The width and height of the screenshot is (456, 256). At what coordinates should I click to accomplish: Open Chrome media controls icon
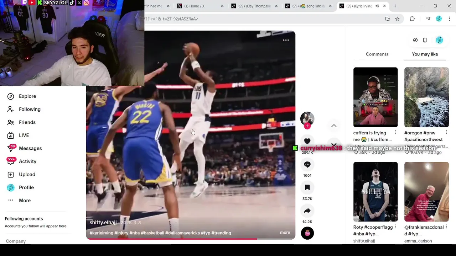point(428,19)
